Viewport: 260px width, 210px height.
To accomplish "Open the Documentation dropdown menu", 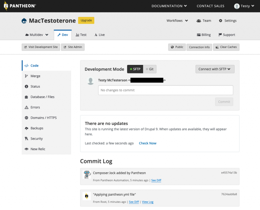I will click(169, 6).
